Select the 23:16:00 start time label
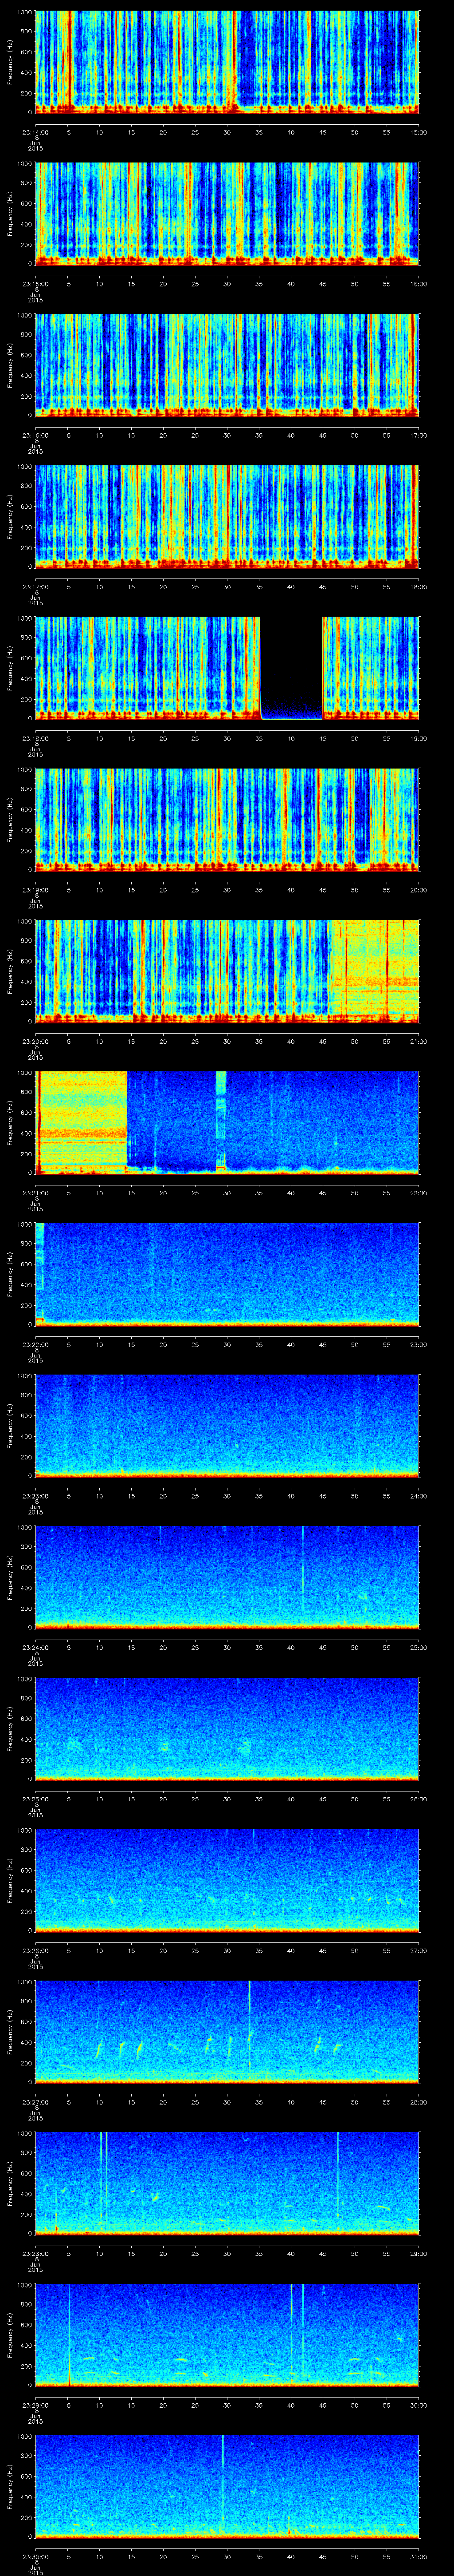This screenshot has height=2576, width=454. coord(36,435)
